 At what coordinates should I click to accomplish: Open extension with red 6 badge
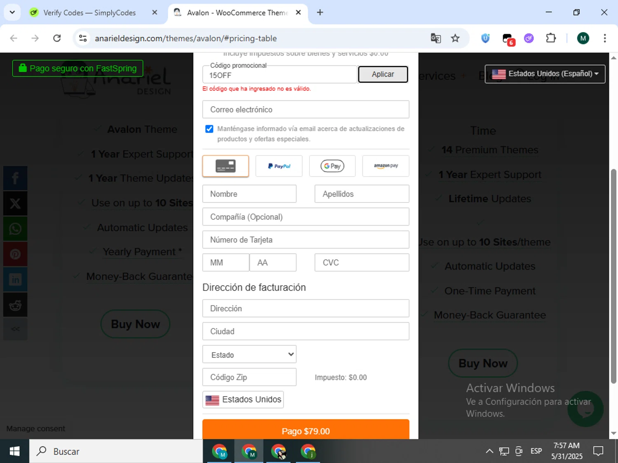tap(508, 39)
